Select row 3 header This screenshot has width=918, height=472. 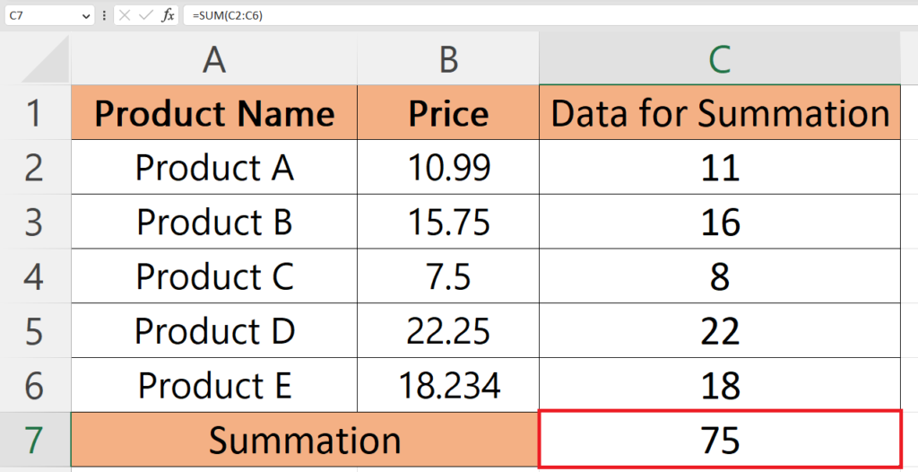(35, 222)
